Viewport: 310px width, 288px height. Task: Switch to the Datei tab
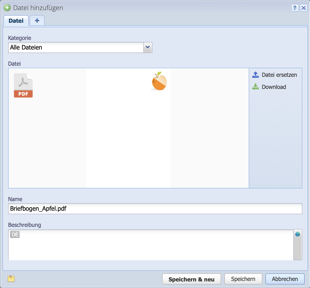coord(16,21)
